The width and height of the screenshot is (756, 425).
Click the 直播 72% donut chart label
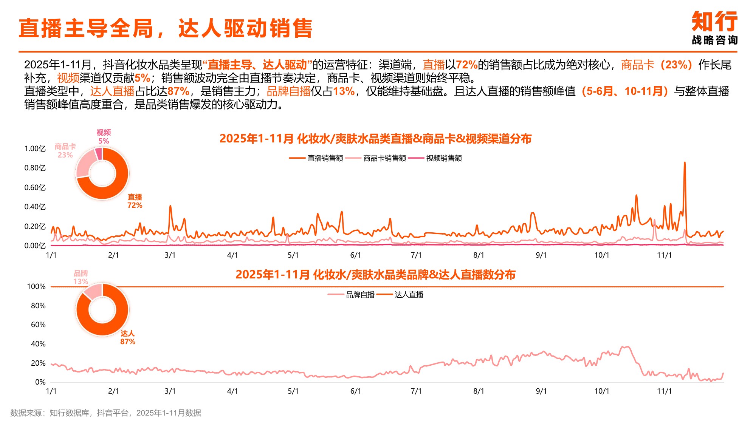(x=135, y=201)
